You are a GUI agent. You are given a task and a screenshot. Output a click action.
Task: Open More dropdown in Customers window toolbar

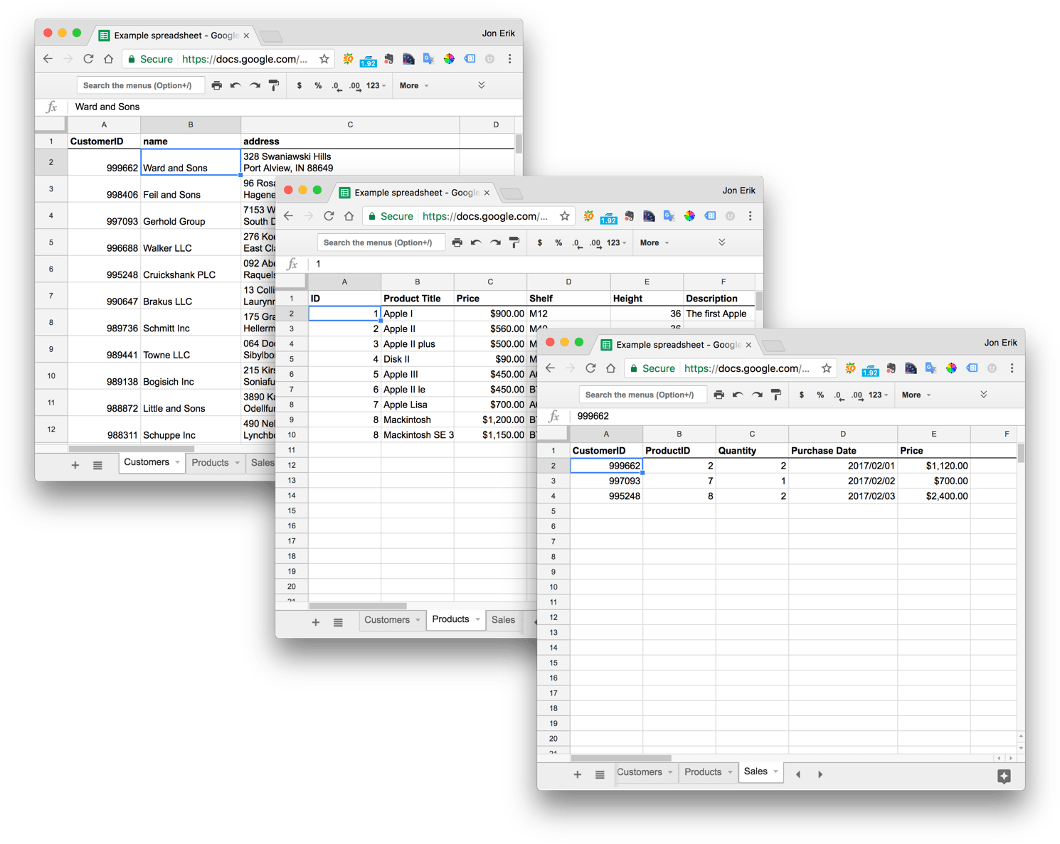point(414,85)
